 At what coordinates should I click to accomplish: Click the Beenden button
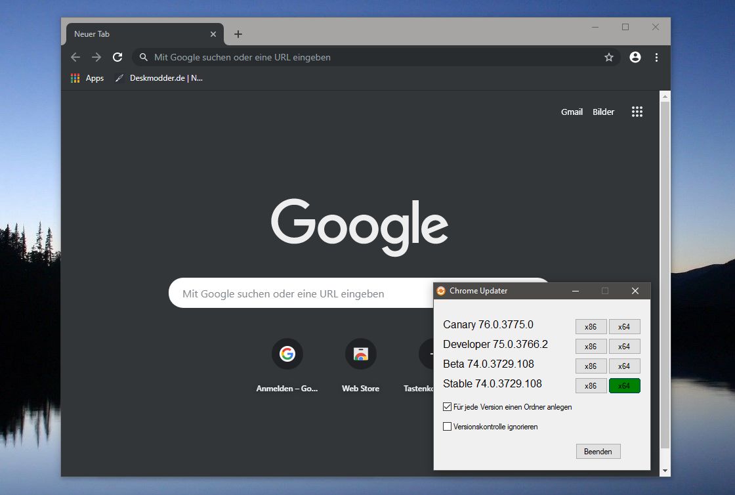598,452
